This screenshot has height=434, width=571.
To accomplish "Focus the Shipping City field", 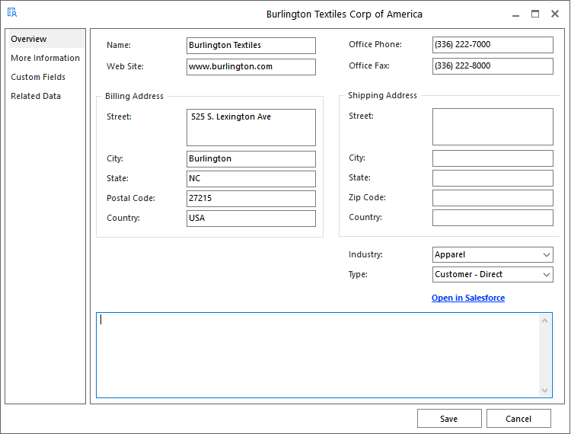I will pyautogui.click(x=492, y=158).
